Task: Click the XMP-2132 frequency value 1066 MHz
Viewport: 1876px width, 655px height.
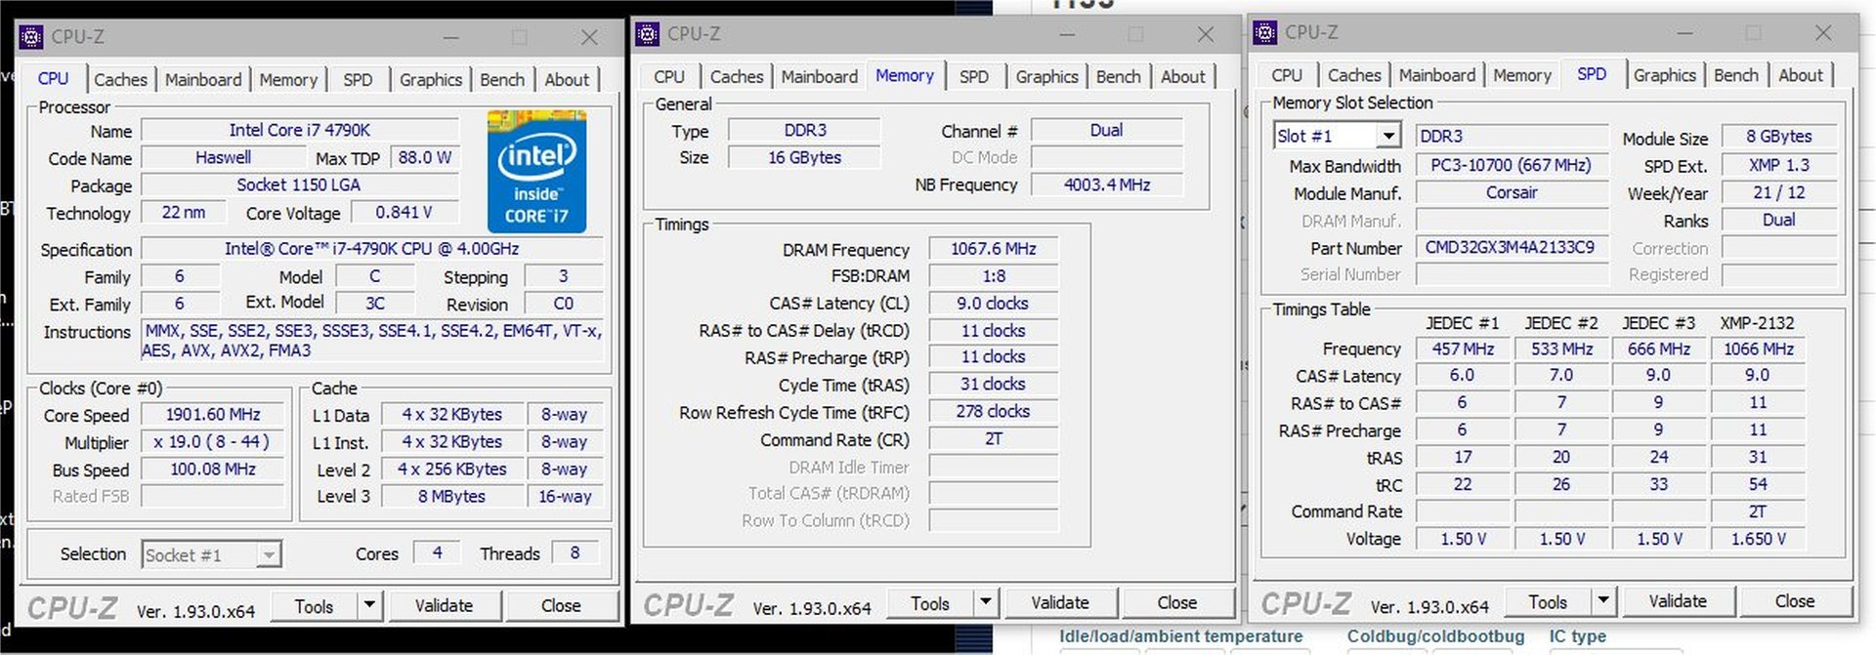Action: [1758, 348]
